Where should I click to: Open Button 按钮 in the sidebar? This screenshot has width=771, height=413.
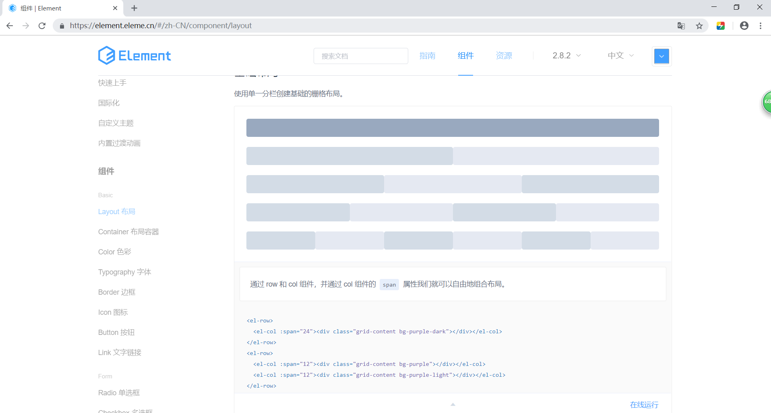(x=116, y=332)
